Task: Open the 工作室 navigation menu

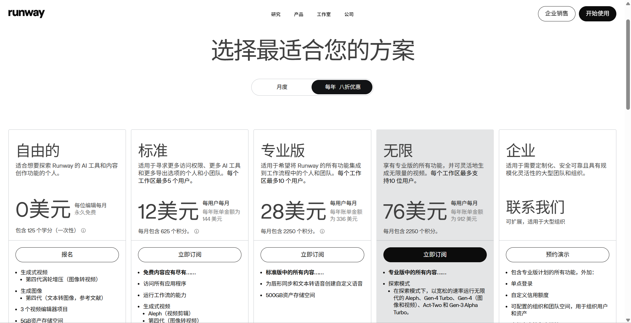Action: click(324, 14)
